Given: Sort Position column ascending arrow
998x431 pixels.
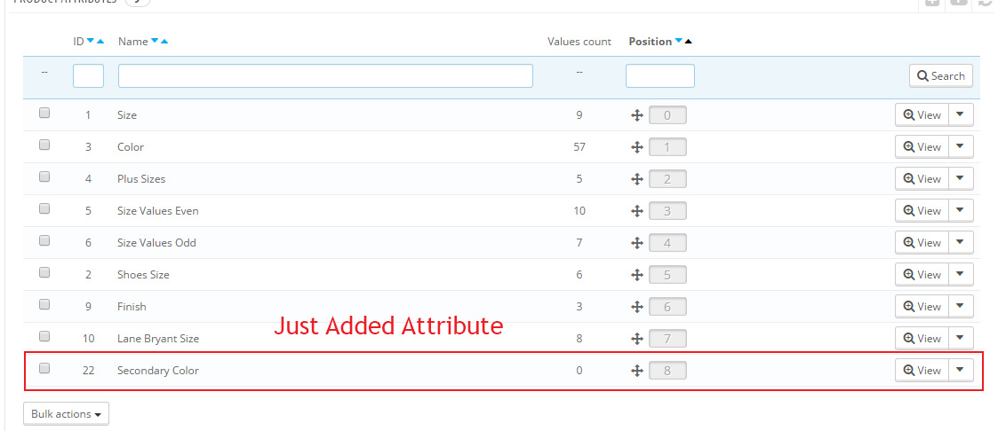Looking at the screenshot, I should pos(689,42).
